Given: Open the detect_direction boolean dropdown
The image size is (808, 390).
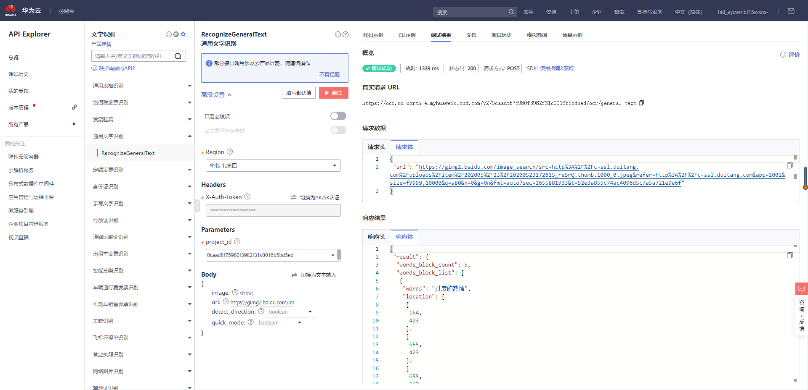Looking at the screenshot, I should click(x=290, y=311).
